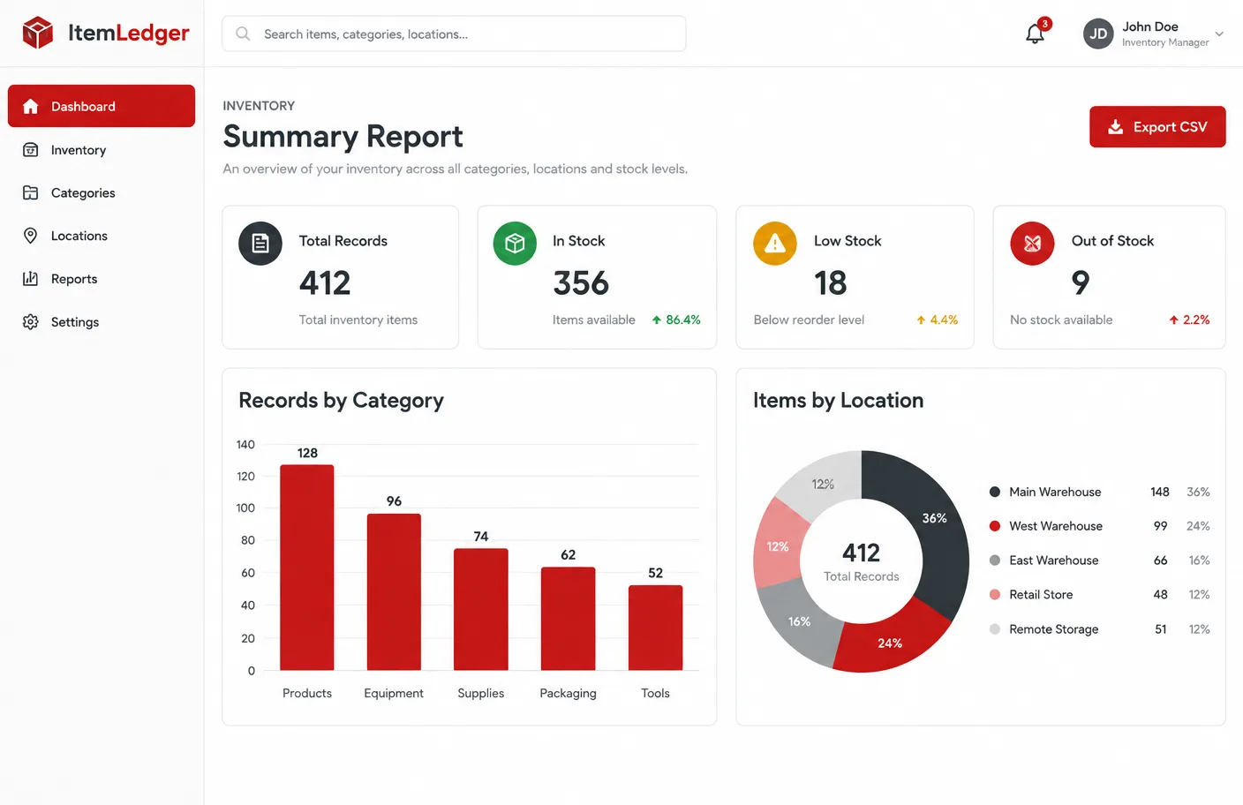Screen dimensions: 1243x805
Task: Open the Reports menu item
Action: click(x=102, y=279)
